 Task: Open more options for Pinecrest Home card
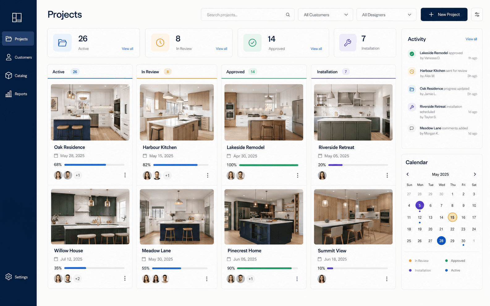(x=297, y=279)
